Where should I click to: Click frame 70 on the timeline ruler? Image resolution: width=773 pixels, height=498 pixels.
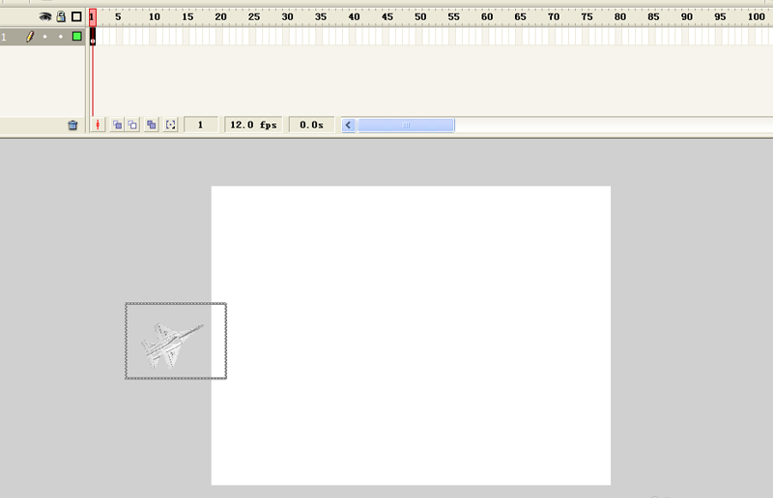click(554, 16)
